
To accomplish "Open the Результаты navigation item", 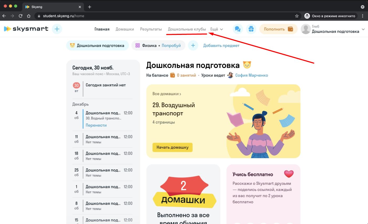I will tap(151, 29).
